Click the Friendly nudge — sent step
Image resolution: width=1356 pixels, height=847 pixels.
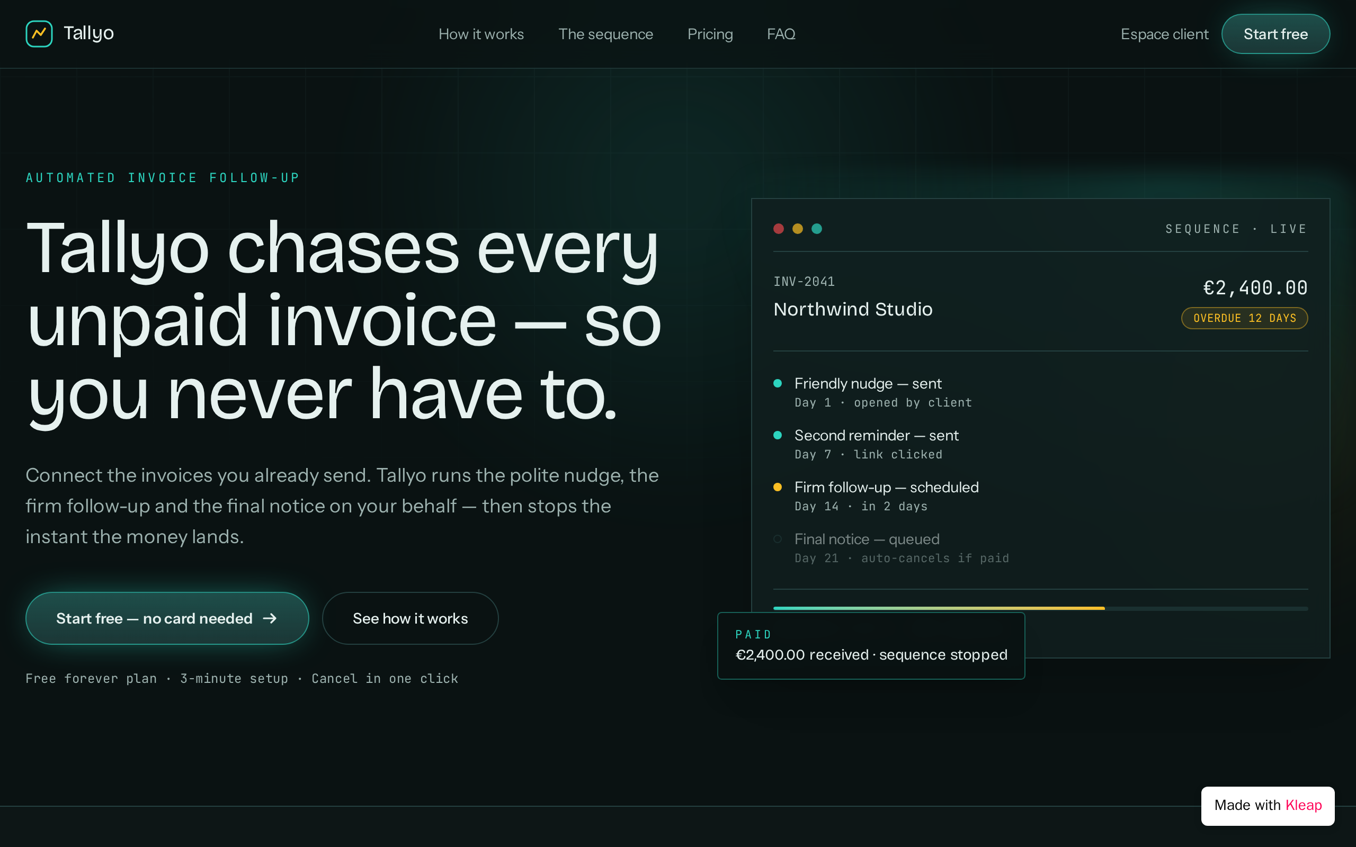pyautogui.click(x=868, y=383)
